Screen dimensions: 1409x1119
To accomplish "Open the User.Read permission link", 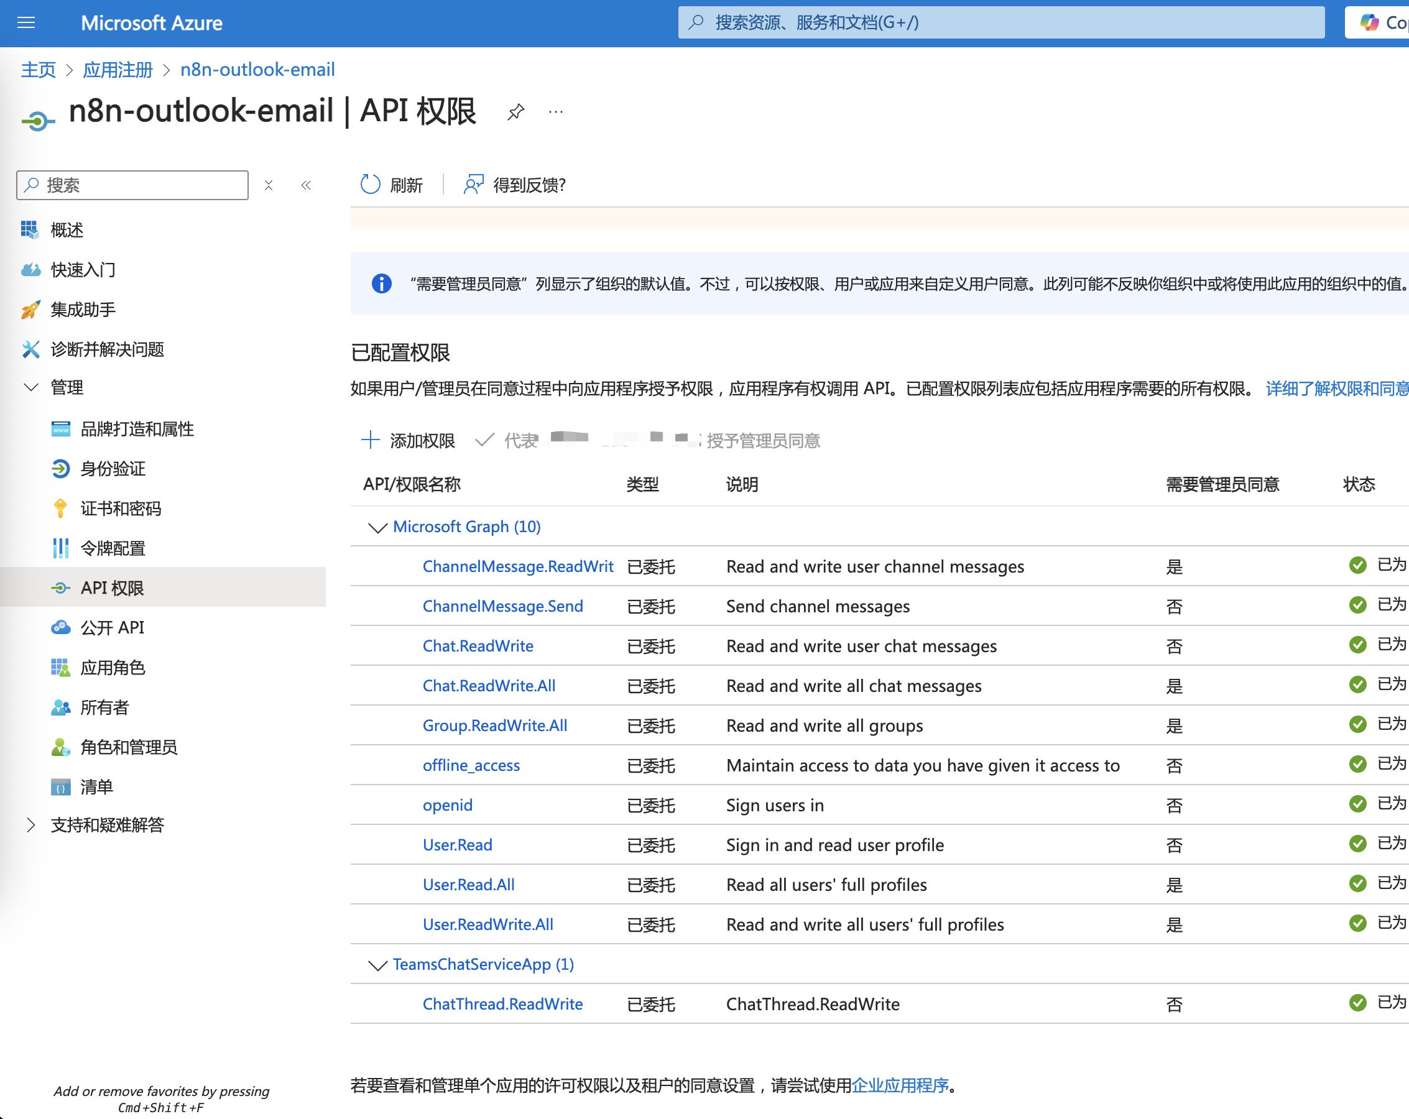I will [x=458, y=845].
